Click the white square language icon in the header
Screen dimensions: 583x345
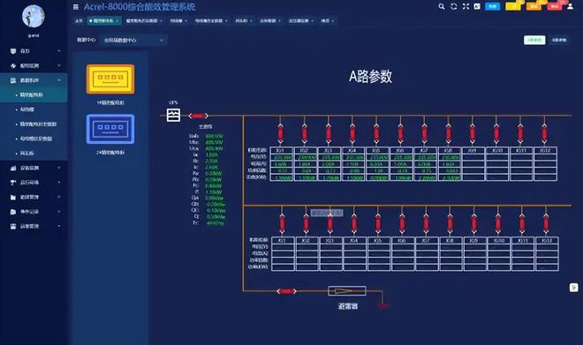pos(477,6)
